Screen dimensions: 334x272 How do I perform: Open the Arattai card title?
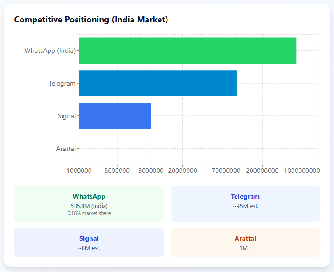245,239
